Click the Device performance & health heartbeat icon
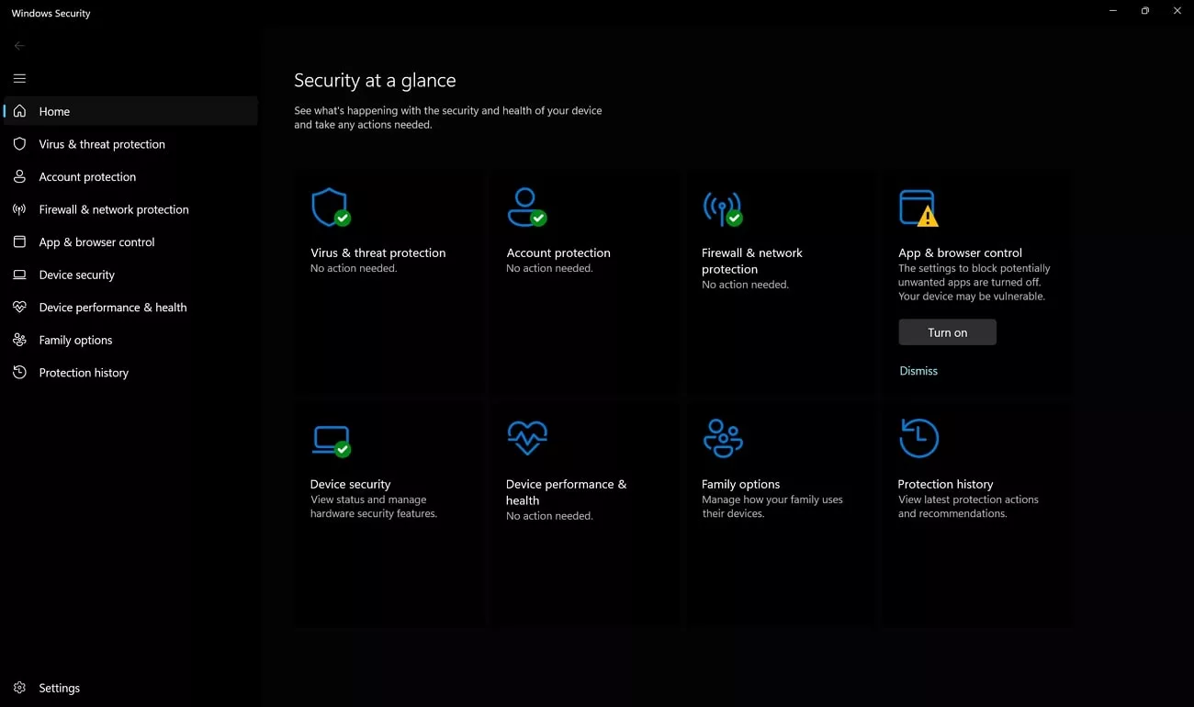 526,438
